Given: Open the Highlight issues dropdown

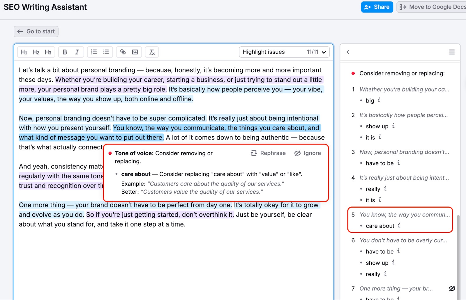Looking at the screenshot, I should pyautogui.click(x=284, y=52).
